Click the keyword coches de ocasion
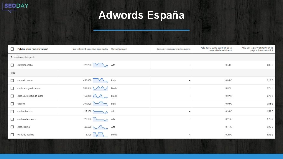The width and height of the screenshot is (283, 159). coord(27,119)
